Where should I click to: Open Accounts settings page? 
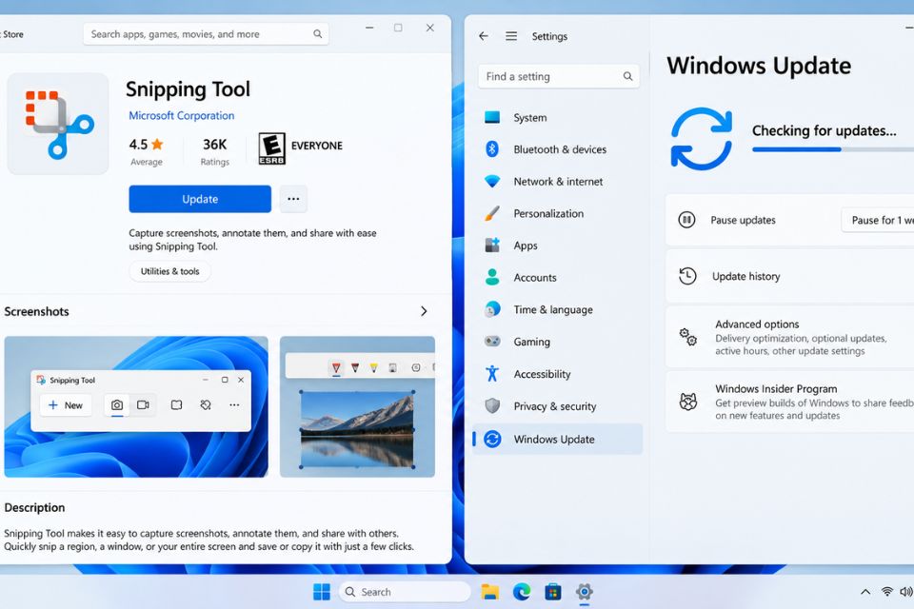click(x=557, y=278)
